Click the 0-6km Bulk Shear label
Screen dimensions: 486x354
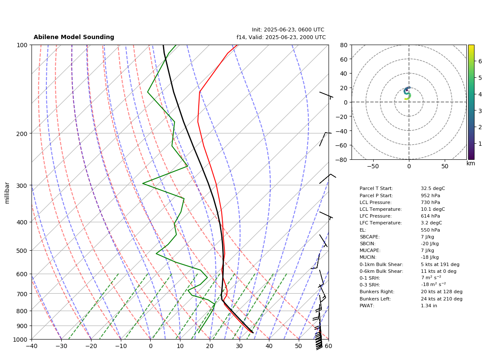(381, 271)
